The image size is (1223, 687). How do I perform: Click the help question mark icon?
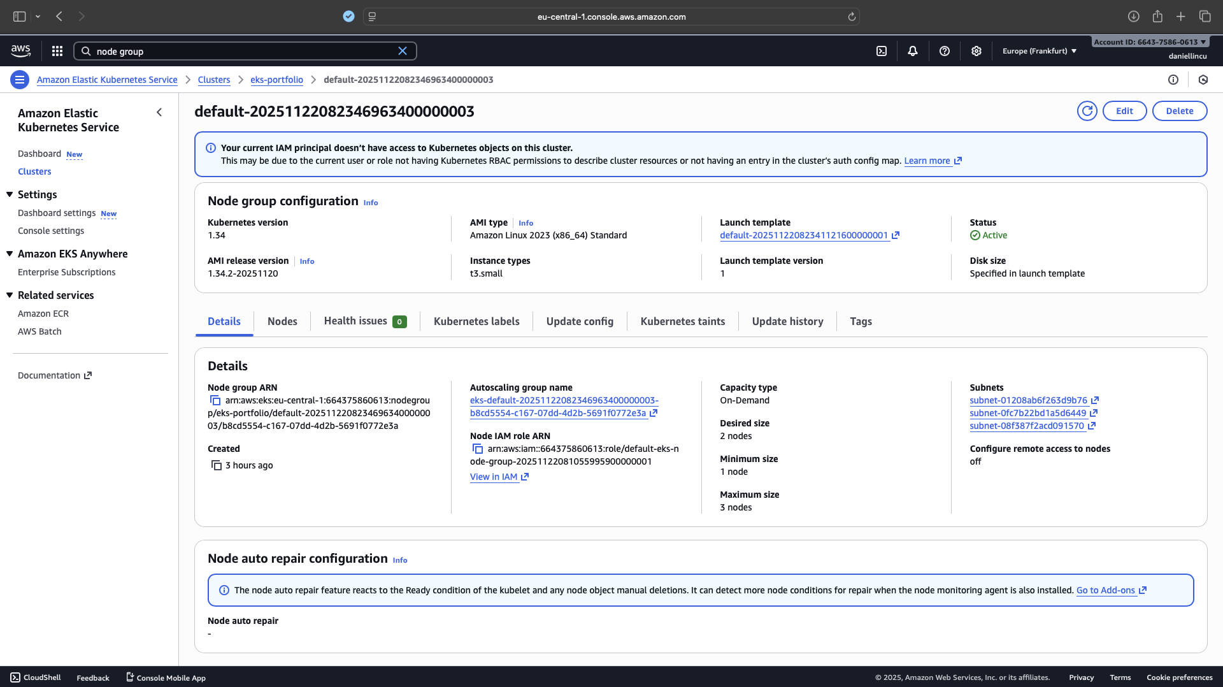[x=945, y=51]
